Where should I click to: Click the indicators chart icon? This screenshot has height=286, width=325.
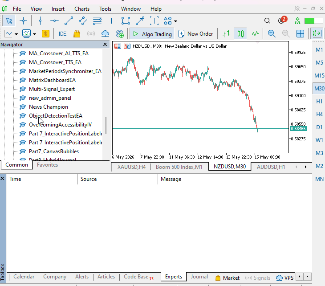point(27,33)
